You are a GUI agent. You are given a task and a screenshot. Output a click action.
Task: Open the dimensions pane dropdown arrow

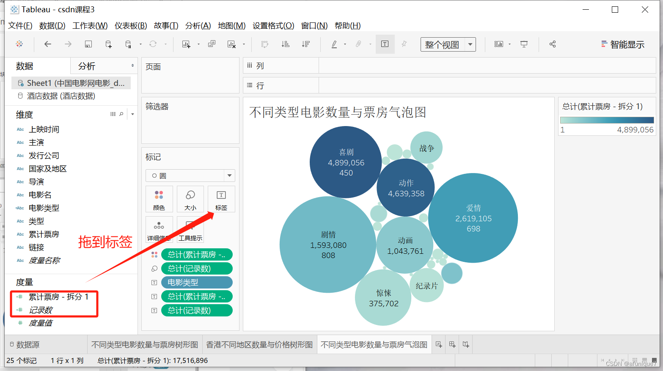[x=132, y=114]
